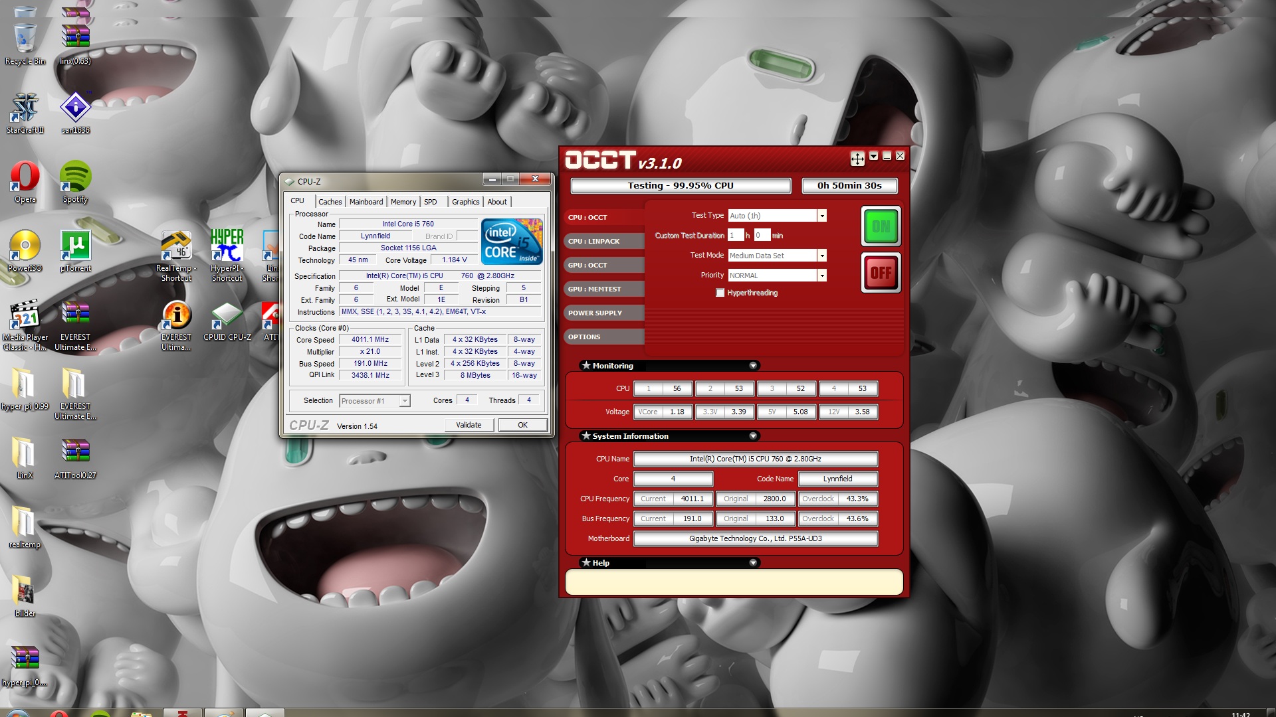
Task: Collapse the Help section arrow
Action: click(753, 562)
